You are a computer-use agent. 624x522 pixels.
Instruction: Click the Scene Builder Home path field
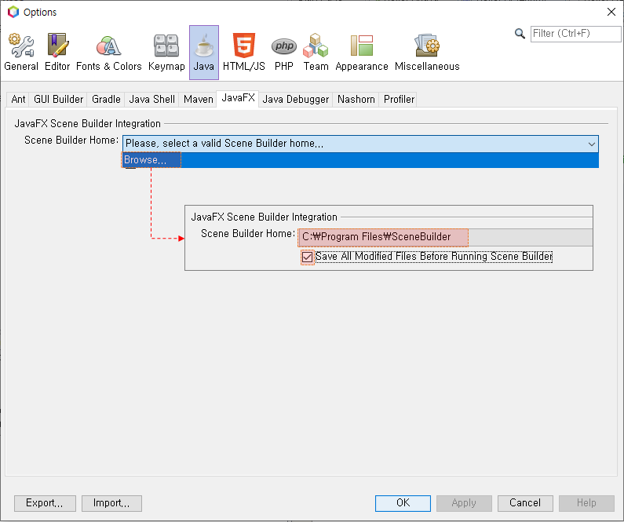click(445, 237)
